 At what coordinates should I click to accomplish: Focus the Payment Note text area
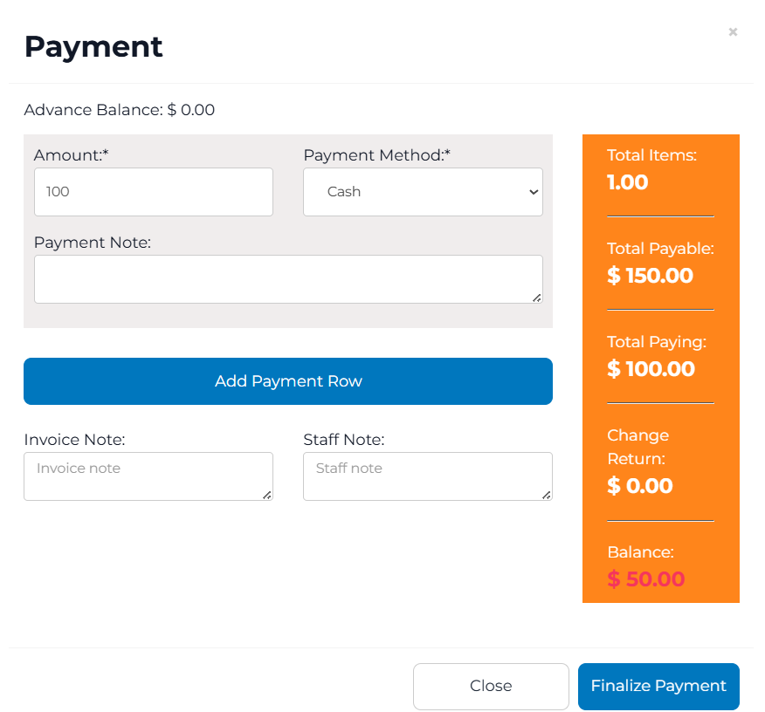(288, 279)
